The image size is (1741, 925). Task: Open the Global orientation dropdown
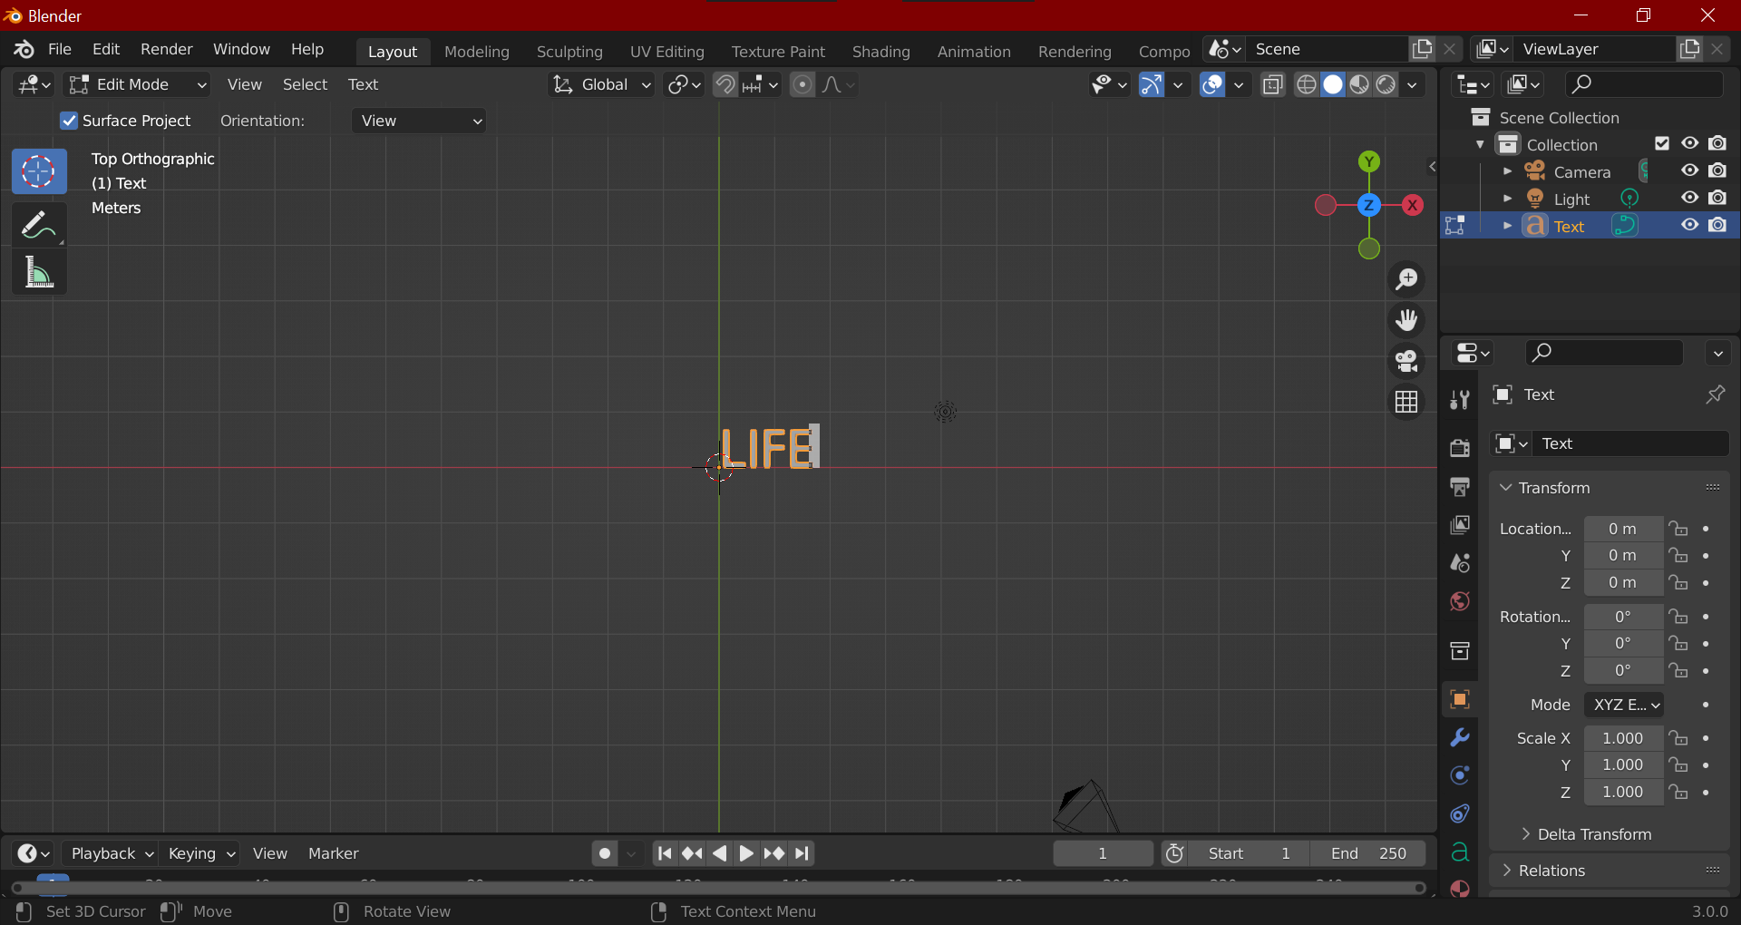(x=601, y=84)
